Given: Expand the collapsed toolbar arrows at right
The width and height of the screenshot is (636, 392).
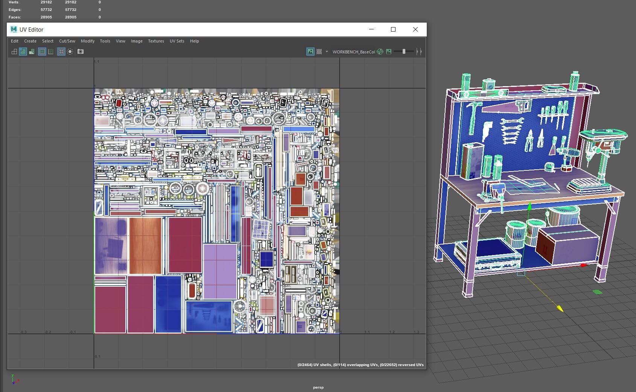Looking at the screenshot, I should 419,52.
